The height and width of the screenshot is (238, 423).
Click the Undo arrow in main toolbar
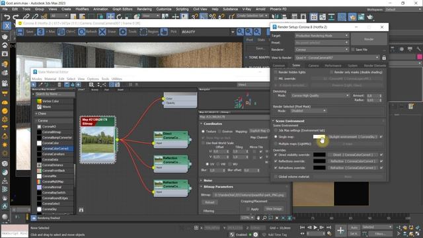7,17
